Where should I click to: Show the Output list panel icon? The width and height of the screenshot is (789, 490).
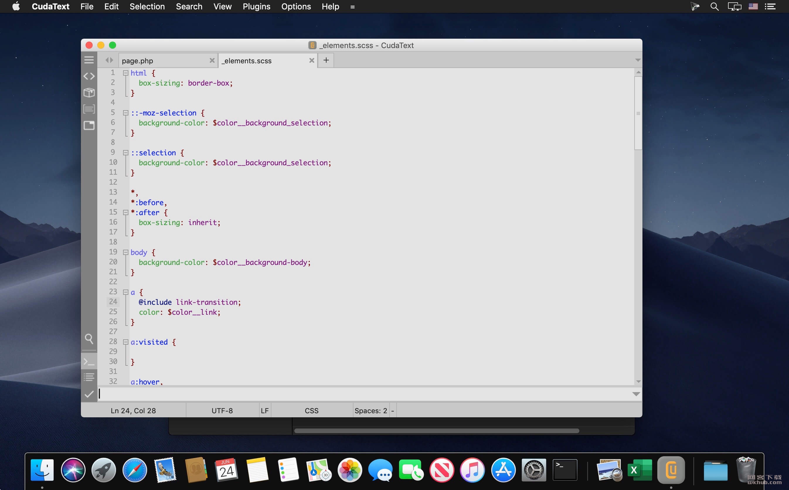coord(89,377)
